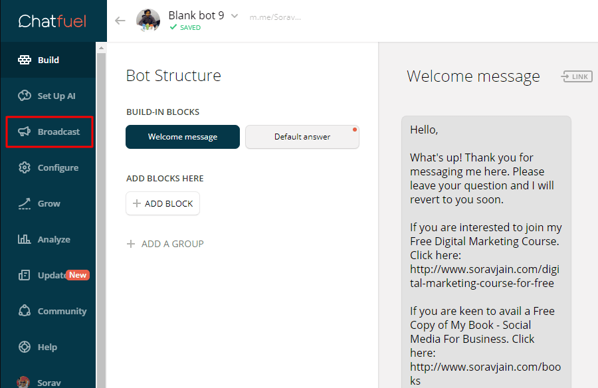
Task: Click the New badge on Updates
Action: (x=78, y=275)
